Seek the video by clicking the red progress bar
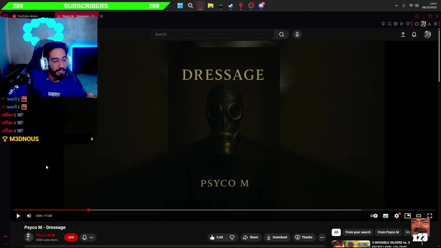Viewport: 441px width, 248px height. (x=51, y=210)
